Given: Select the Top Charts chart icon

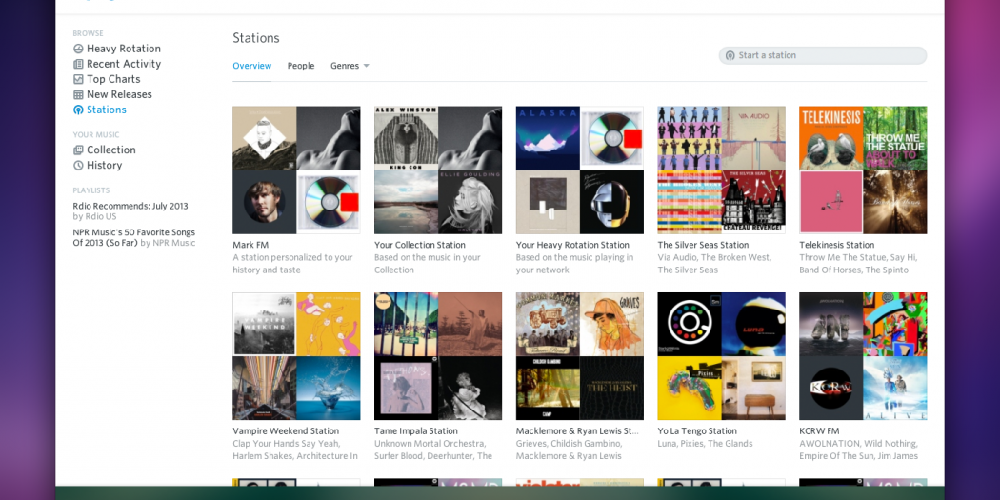Looking at the screenshot, I should coord(78,79).
